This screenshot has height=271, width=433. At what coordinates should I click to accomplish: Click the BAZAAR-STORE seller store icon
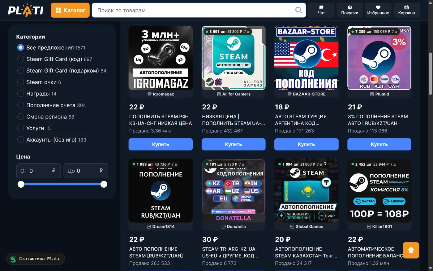[x=289, y=94]
